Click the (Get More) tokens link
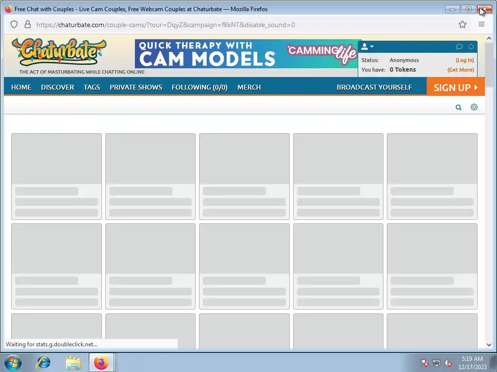The width and height of the screenshot is (497, 372). tap(461, 70)
